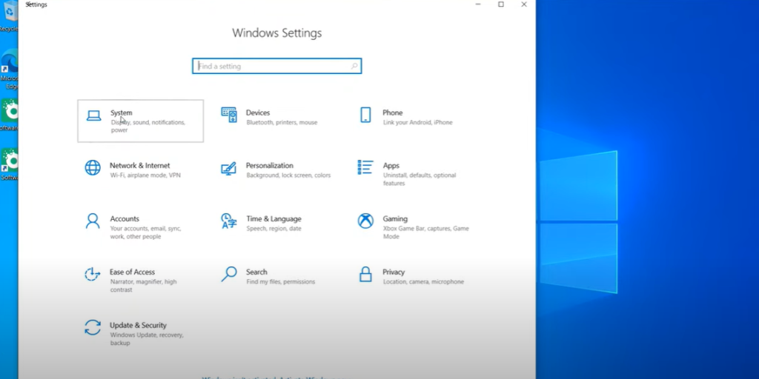
Task: Click 'Location, camera, microphone' description
Action: 423,281
